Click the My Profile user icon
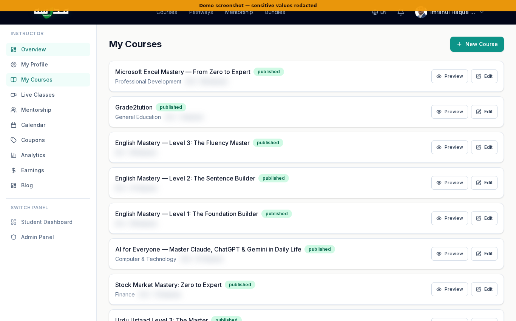The width and height of the screenshot is (516, 321). coord(14,65)
